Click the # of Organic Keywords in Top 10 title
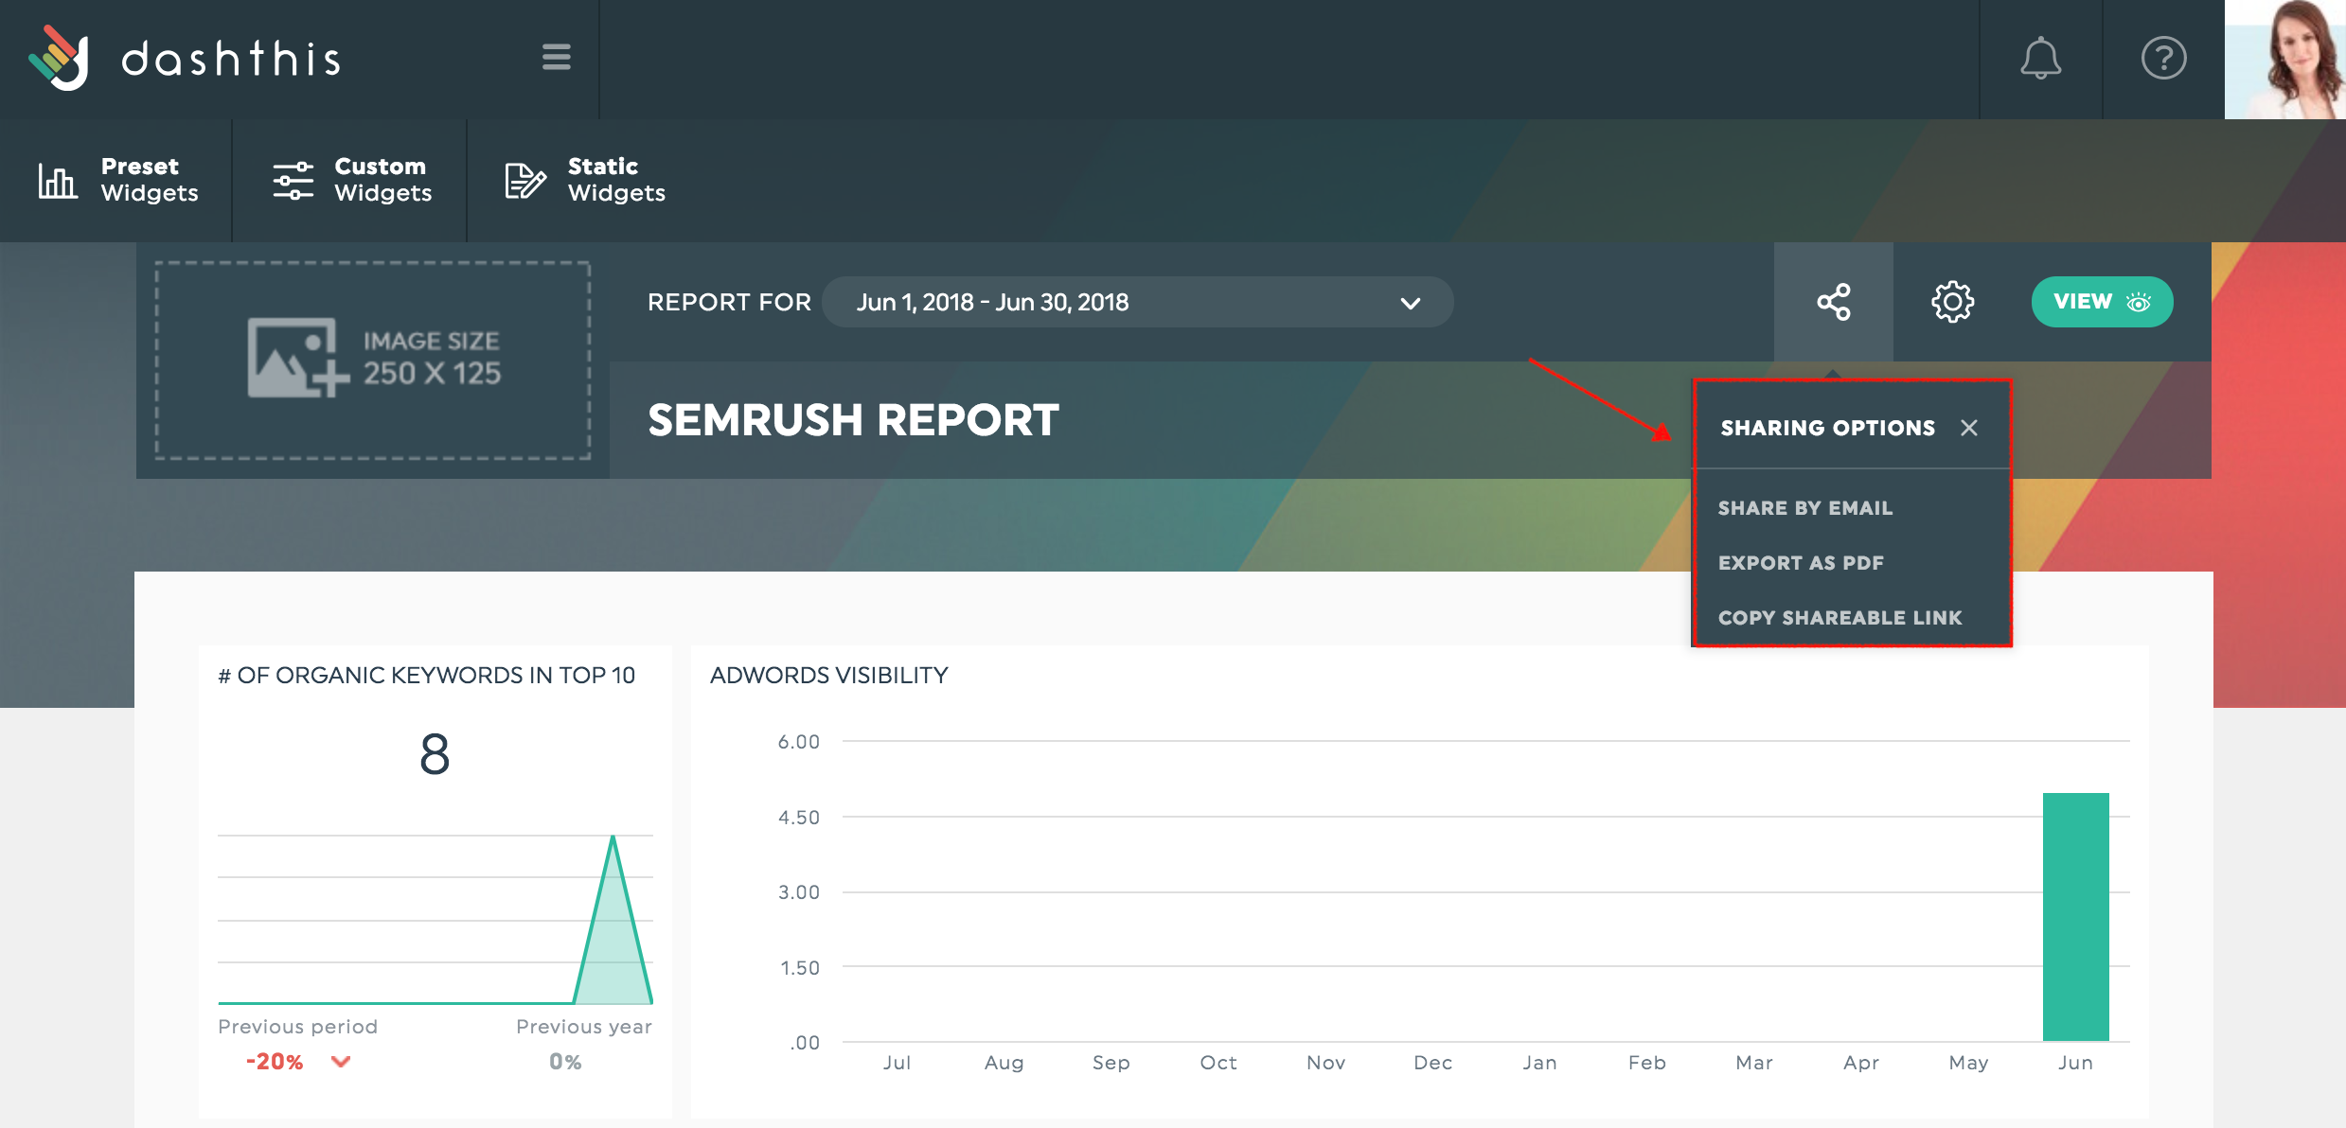 (426, 676)
